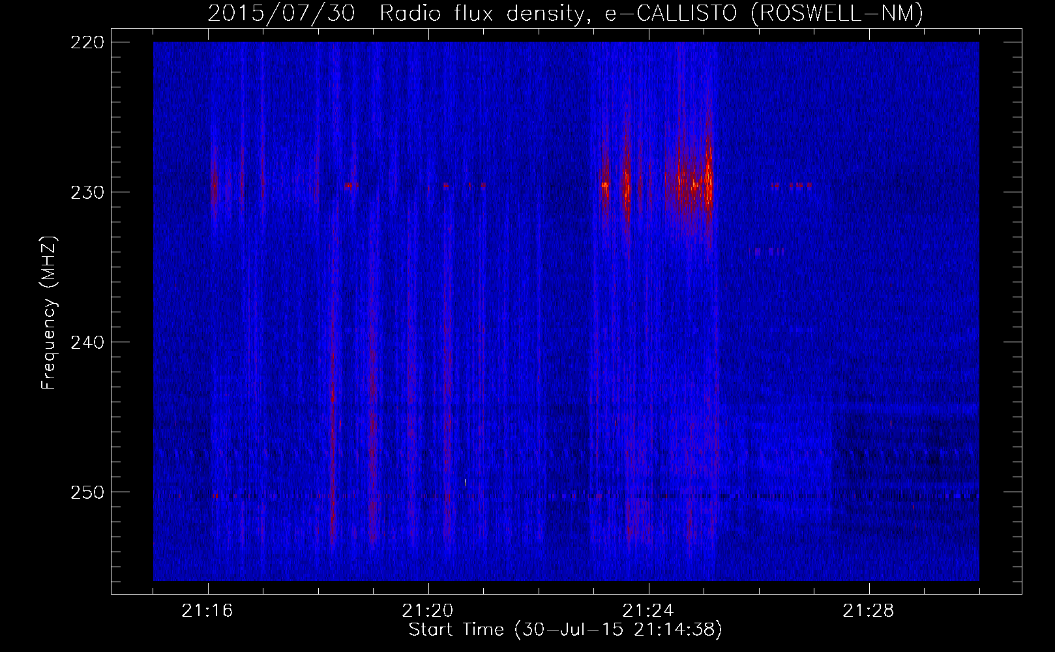
Task: Click the 220 frequency axis label
Action: (87, 42)
